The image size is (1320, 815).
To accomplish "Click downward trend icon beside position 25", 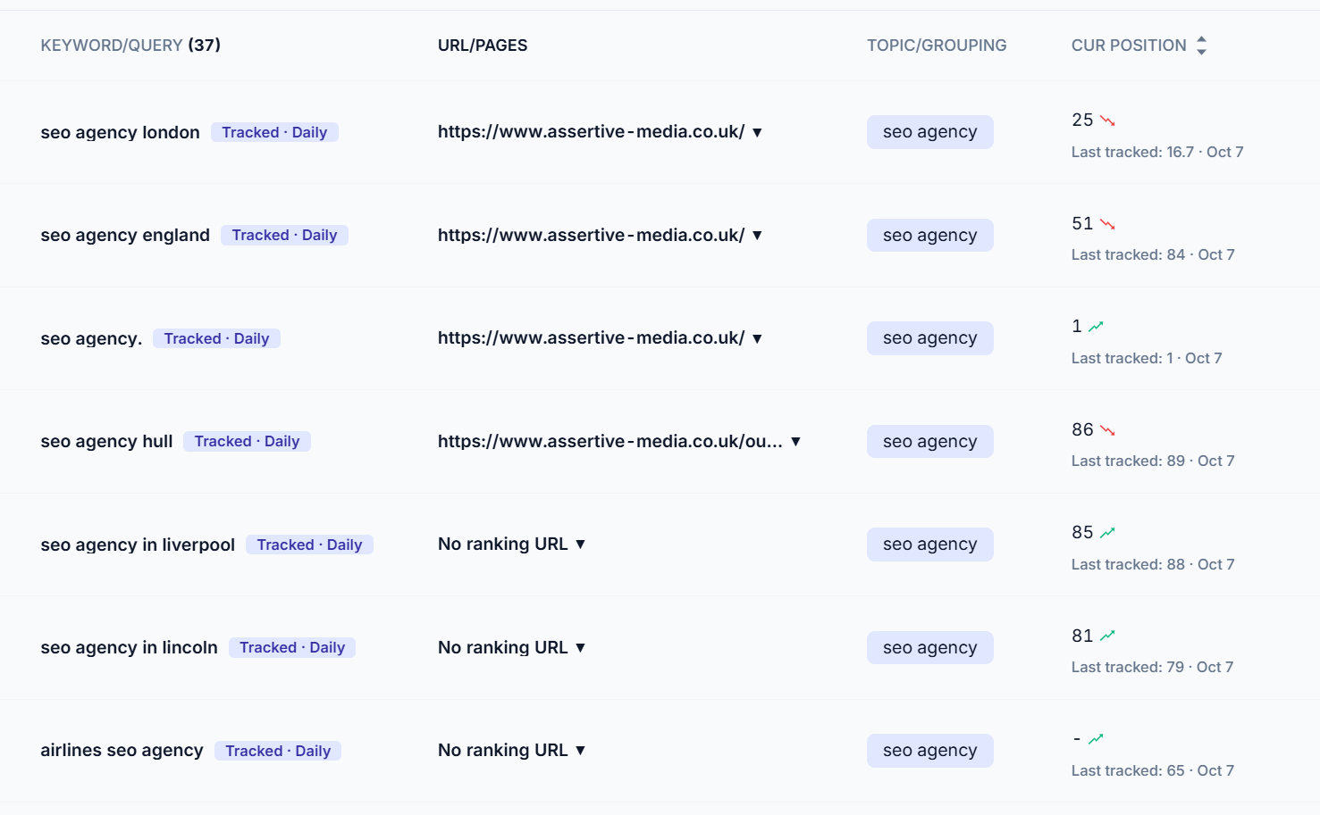I will pos(1107,121).
